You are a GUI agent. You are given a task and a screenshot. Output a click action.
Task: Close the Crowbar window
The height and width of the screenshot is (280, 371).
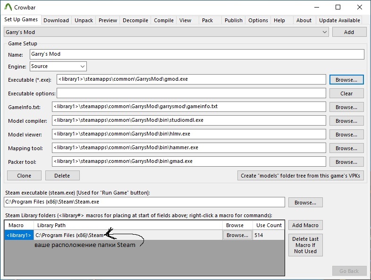(x=359, y=8)
